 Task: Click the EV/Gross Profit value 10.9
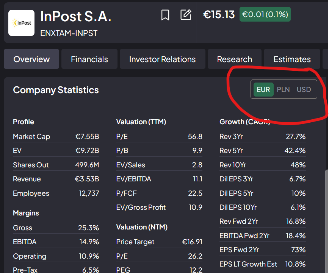(196, 207)
